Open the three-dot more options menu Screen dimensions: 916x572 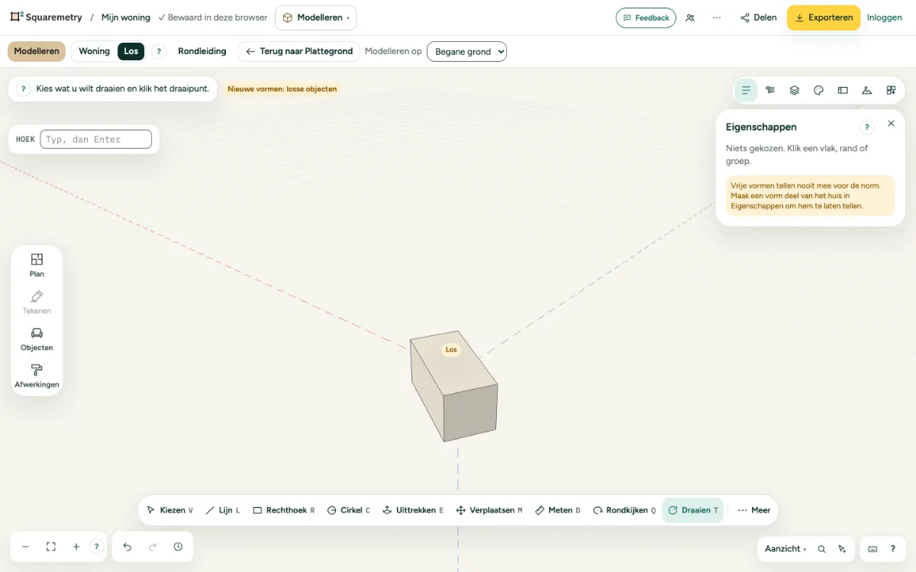[717, 18]
